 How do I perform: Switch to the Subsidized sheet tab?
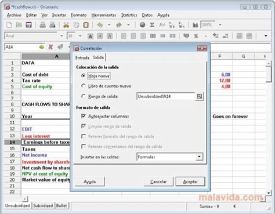pyautogui.click(x=43, y=206)
